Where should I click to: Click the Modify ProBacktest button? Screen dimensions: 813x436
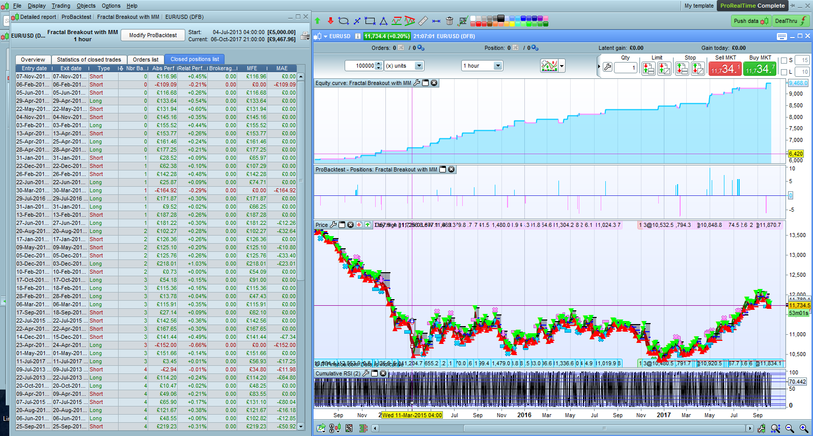(x=153, y=35)
